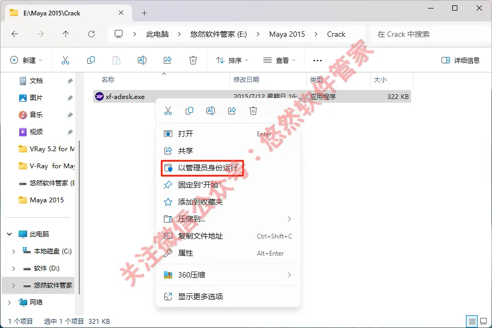The width and height of the screenshot is (492, 328).
Task: Click the 此电脑 breadcrumb
Action: 157,34
